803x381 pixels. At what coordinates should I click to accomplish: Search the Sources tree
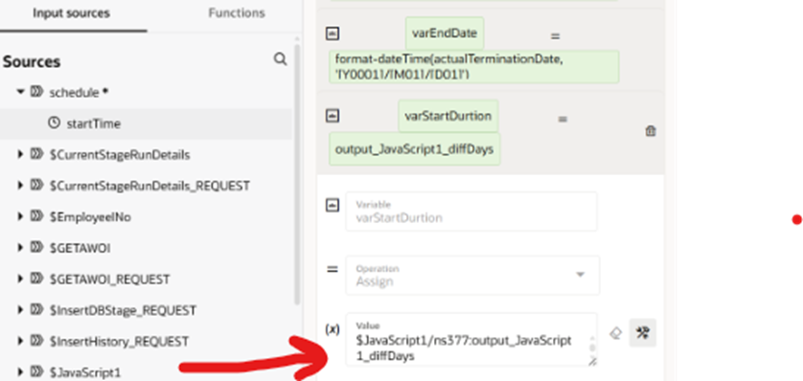point(280,59)
